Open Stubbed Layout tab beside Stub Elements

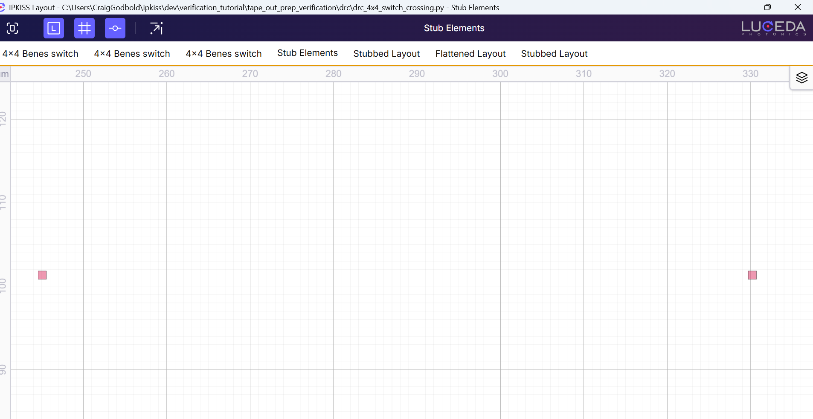(386, 54)
